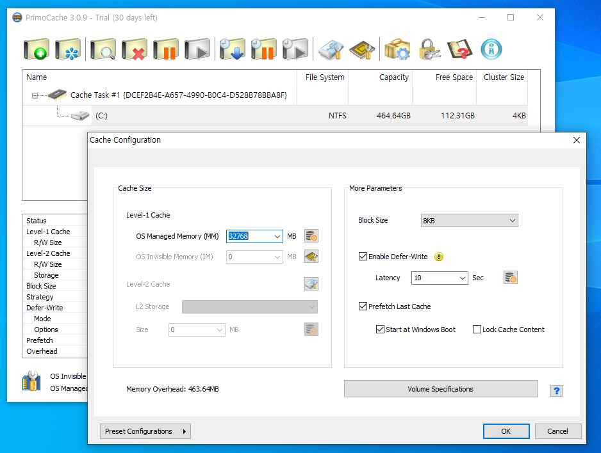Click the Create New Cache Task toolbar icon

click(x=37, y=49)
